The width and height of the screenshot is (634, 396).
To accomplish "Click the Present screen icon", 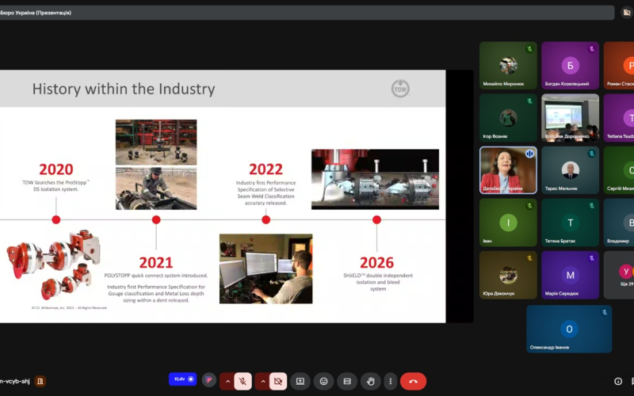I will 300,381.
